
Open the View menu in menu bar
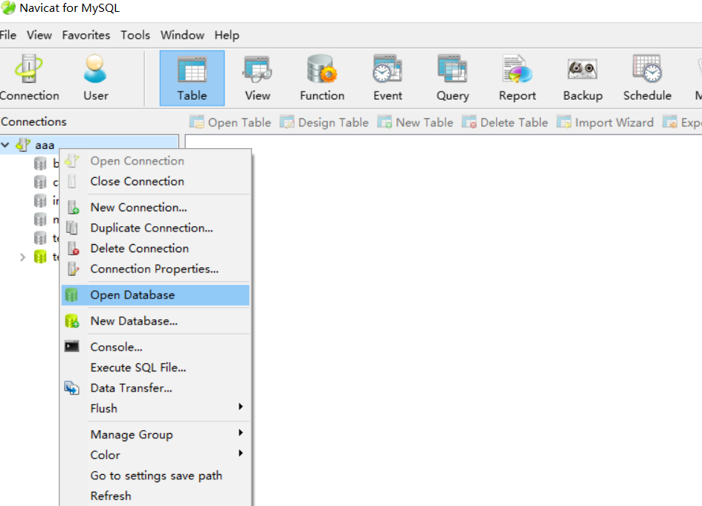39,35
